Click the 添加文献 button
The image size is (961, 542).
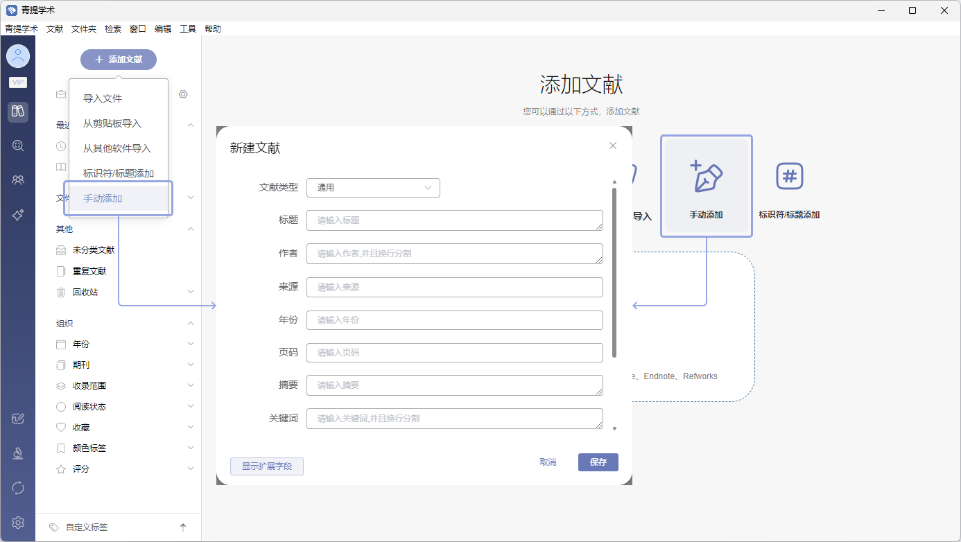click(x=119, y=60)
